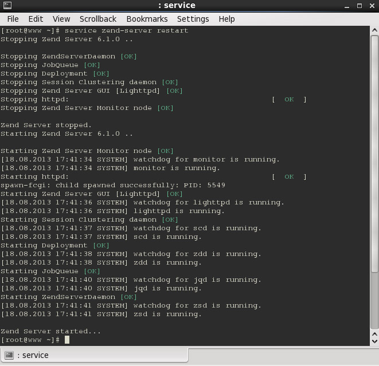Click the 'watchdog for lighttpd is running.' line
Image resolution: width=379 pixels, height=366 pixels.
(143, 203)
